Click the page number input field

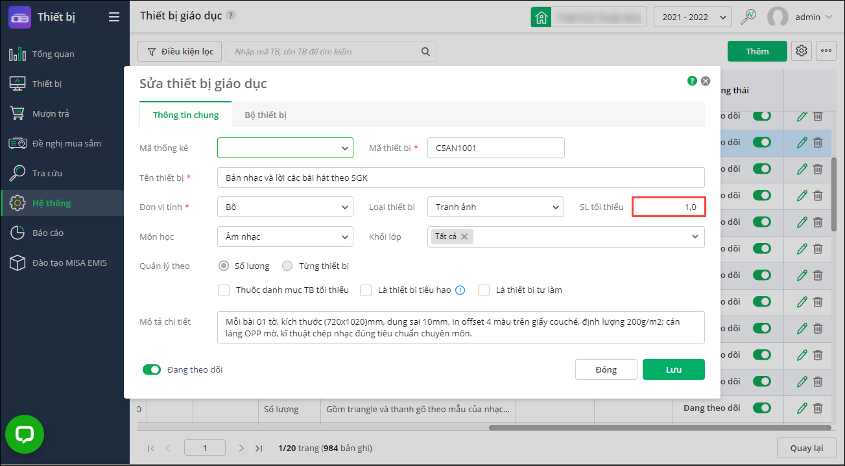(205, 448)
